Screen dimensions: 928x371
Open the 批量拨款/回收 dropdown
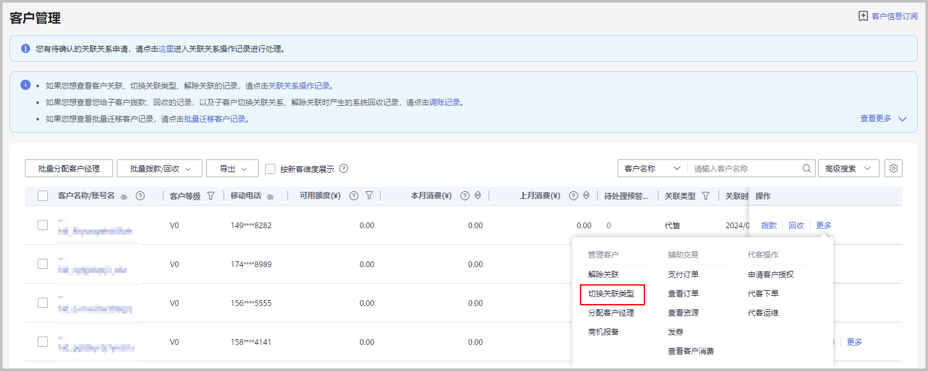click(x=160, y=169)
